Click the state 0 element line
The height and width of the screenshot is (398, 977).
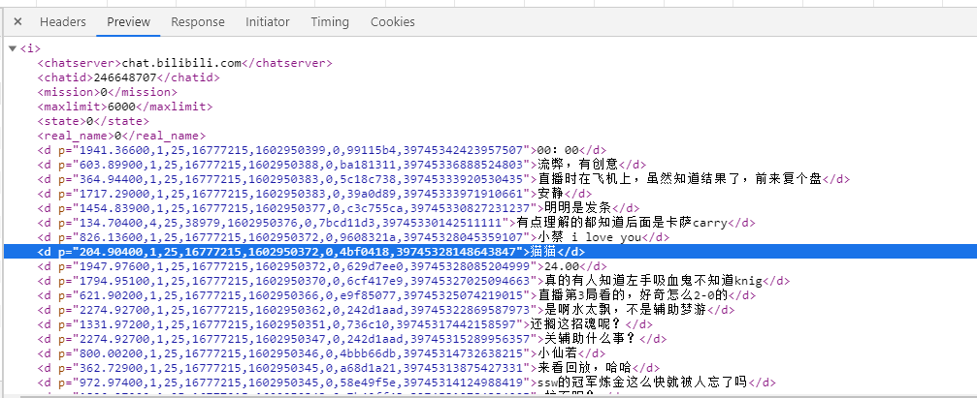point(93,121)
